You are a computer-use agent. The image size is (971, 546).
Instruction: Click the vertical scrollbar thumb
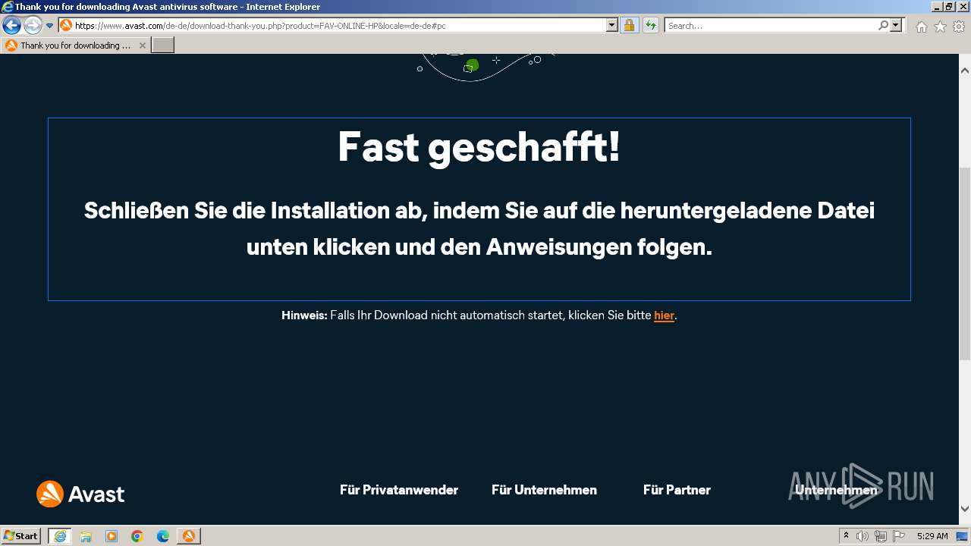tap(965, 263)
